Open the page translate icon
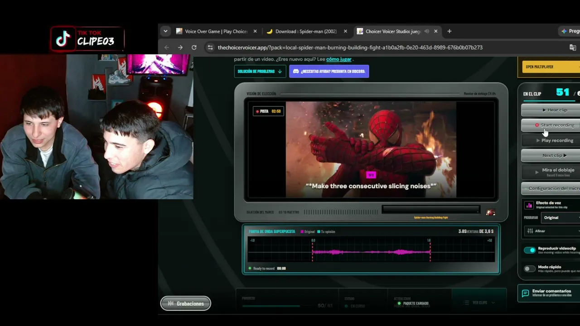Screen dimensions: 580x326 pyautogui.click(x=573, y=48)
